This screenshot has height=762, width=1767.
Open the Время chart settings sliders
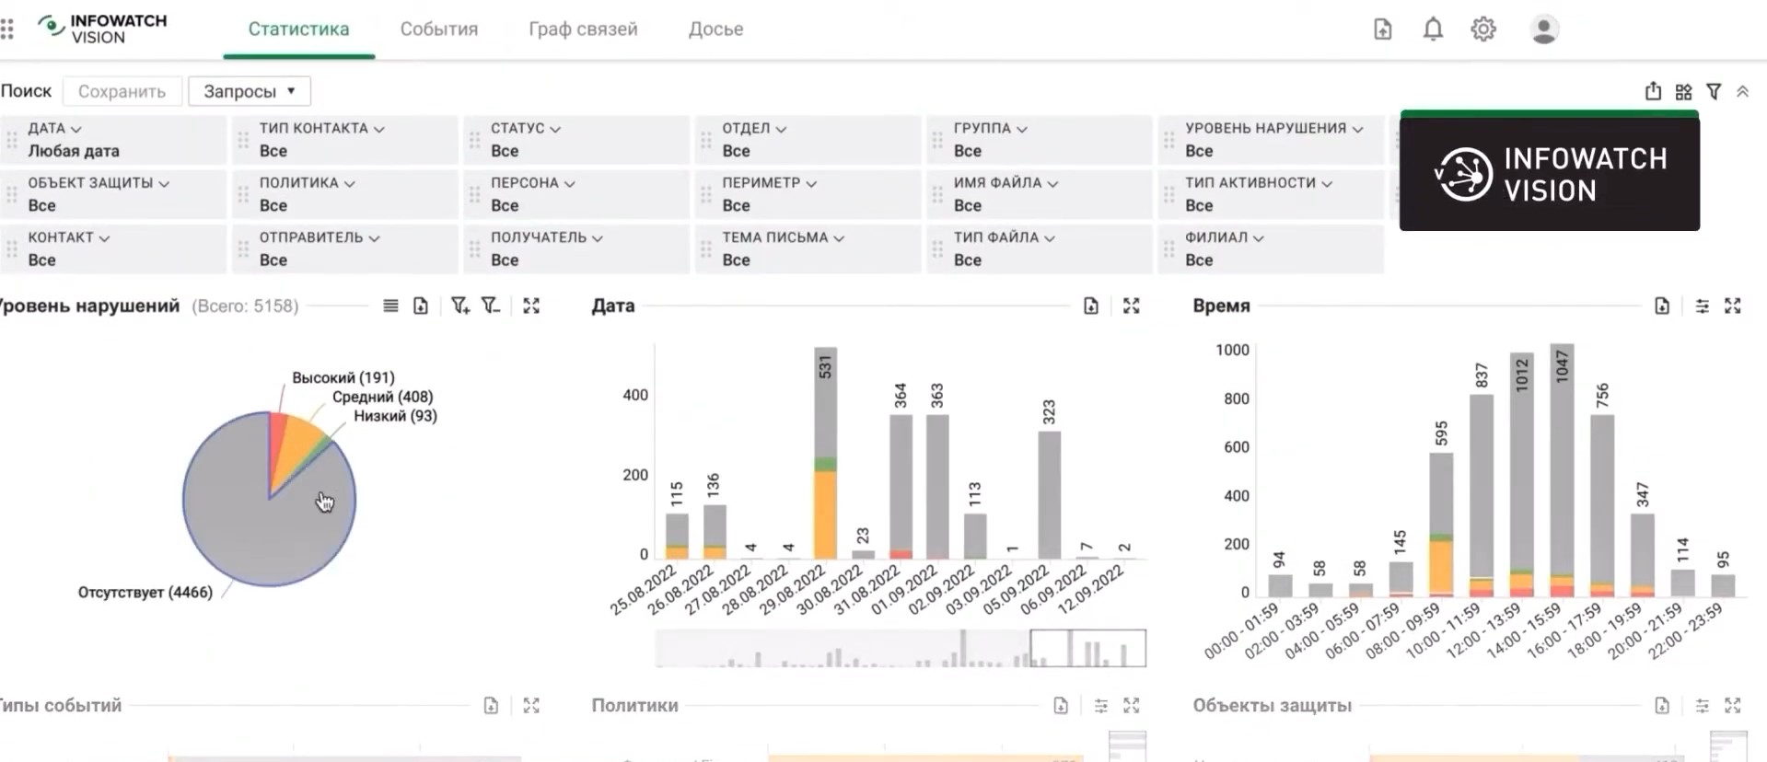point(1703,306)
